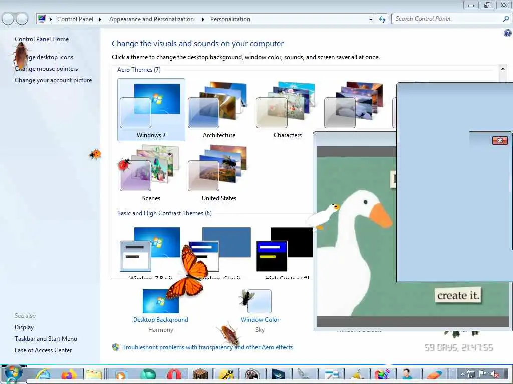This screenshot has height=384, width=513.
Task: Select the Scenes theme
Action: [151, 173]
